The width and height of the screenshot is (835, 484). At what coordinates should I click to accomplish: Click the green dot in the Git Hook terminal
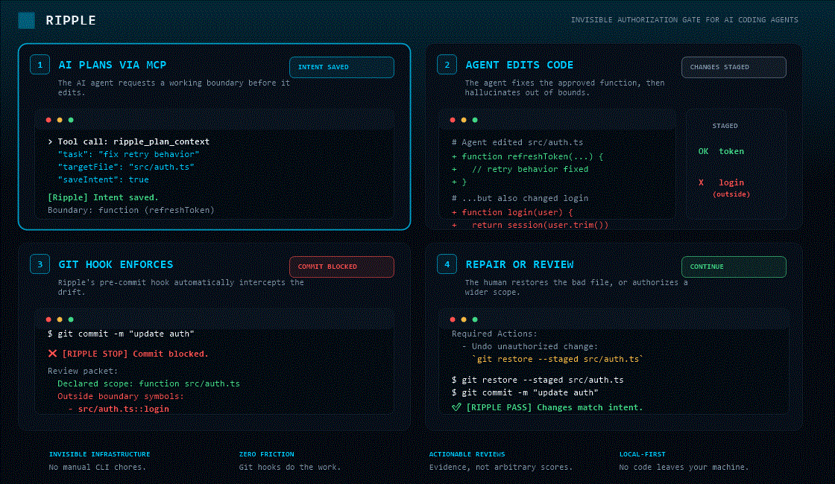pos(71,319)
